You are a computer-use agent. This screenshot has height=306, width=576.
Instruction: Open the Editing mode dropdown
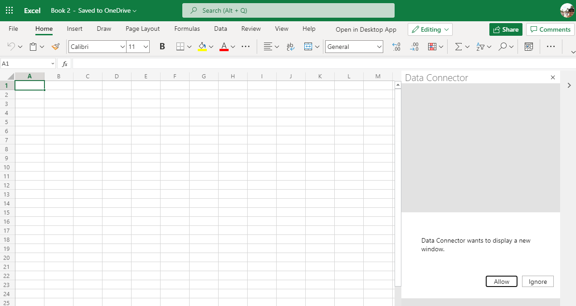point(430,29)
